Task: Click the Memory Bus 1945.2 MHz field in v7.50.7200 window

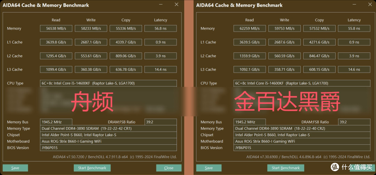Action: coord(56,122)
